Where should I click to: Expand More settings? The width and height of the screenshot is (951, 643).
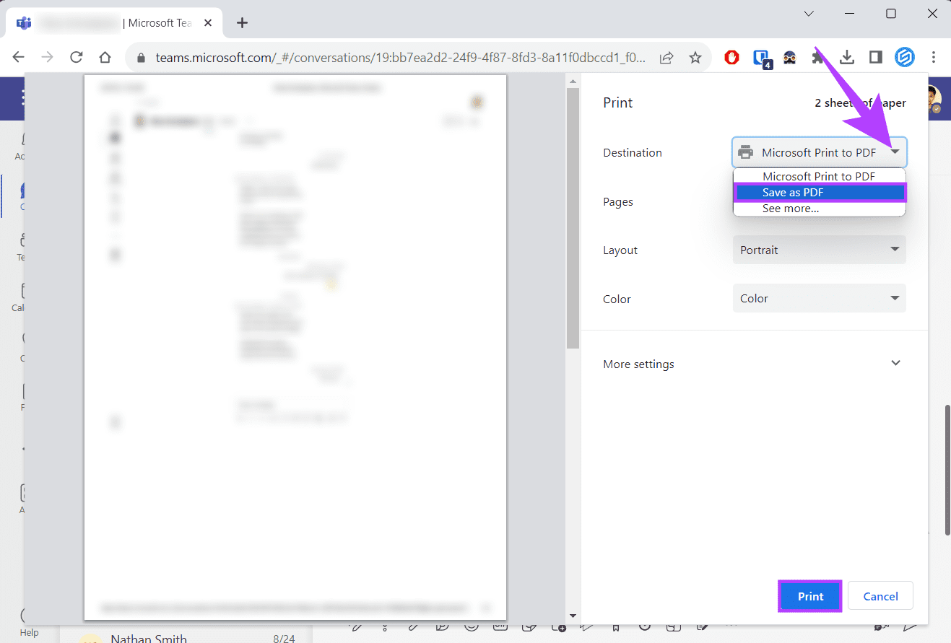(x=754, y=364)
